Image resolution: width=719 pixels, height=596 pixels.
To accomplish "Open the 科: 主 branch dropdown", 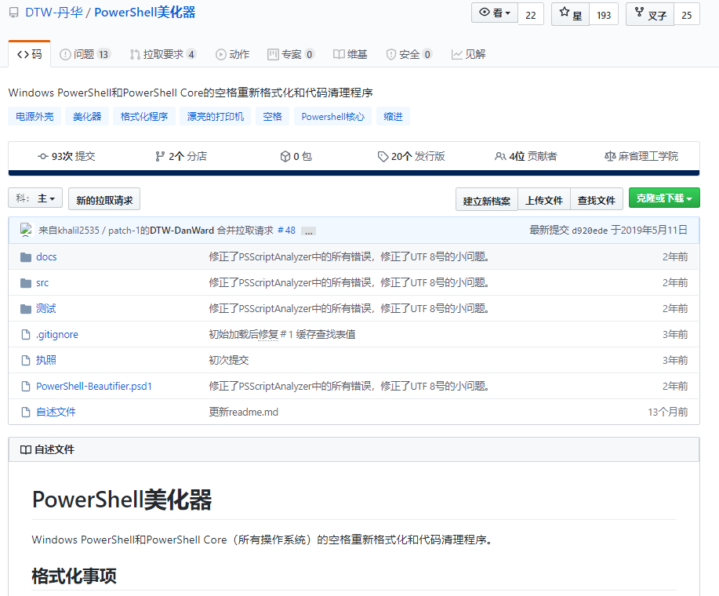I will coord(35,198).
